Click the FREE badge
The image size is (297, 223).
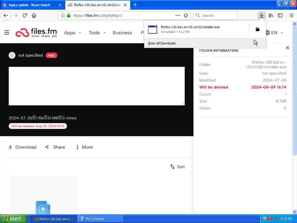click(51, 55)
